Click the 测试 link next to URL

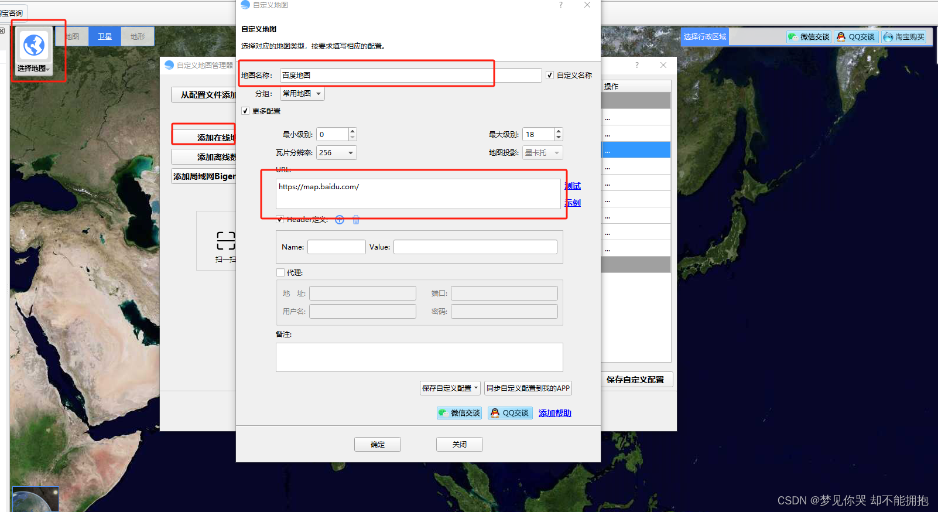point(573,186)
